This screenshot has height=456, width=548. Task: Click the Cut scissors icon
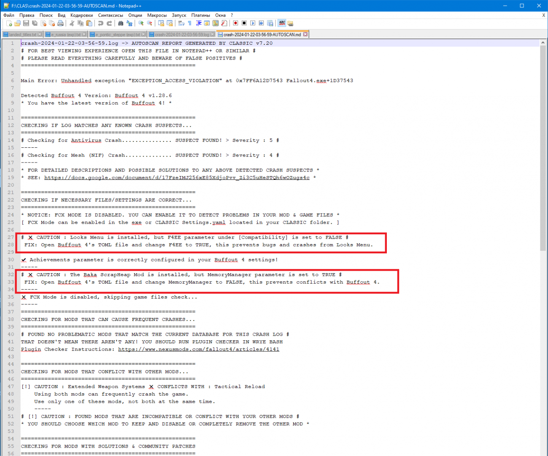click(72, 23)
